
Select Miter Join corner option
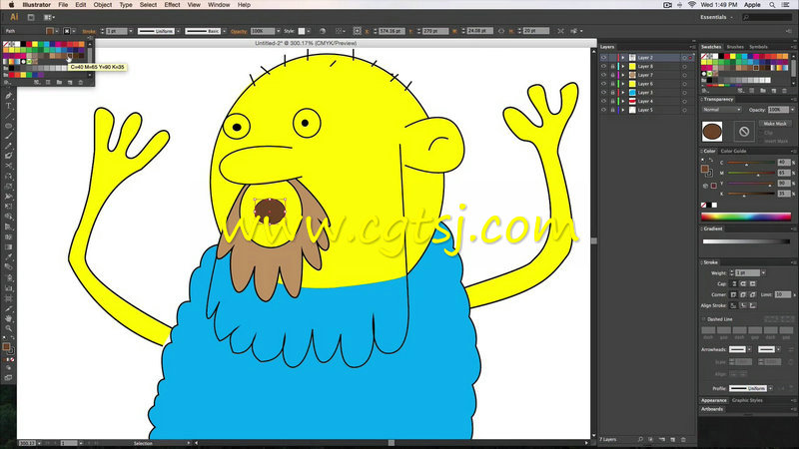tap(734, 294)
